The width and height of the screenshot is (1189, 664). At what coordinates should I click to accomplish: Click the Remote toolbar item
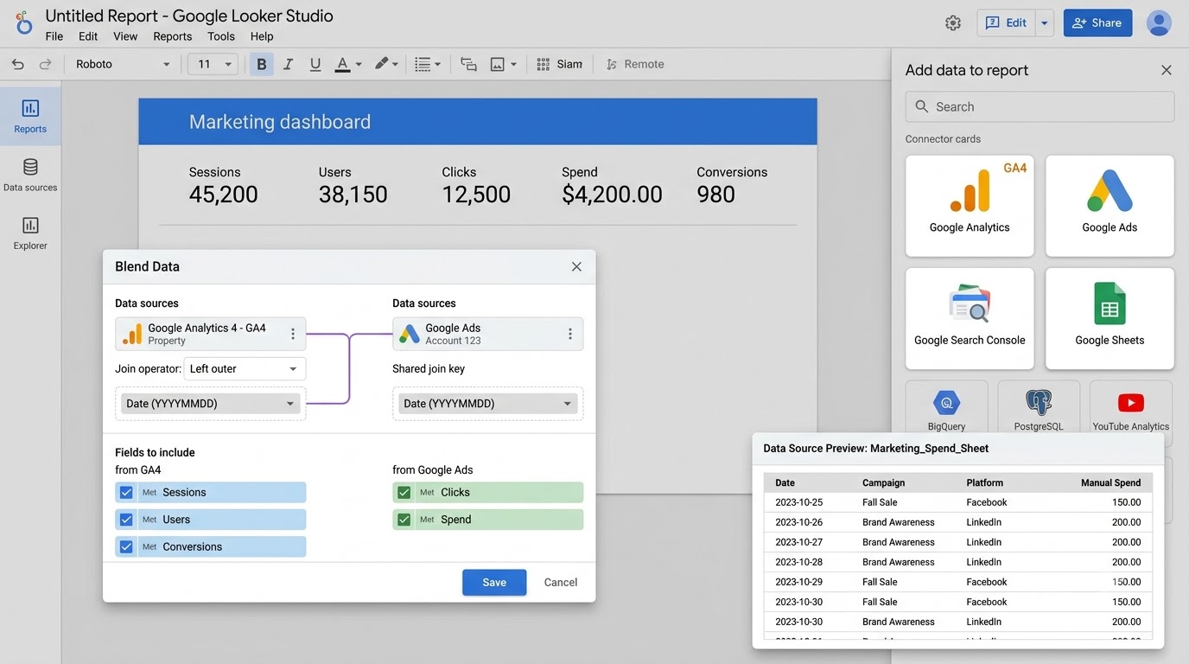coord(635,64)
